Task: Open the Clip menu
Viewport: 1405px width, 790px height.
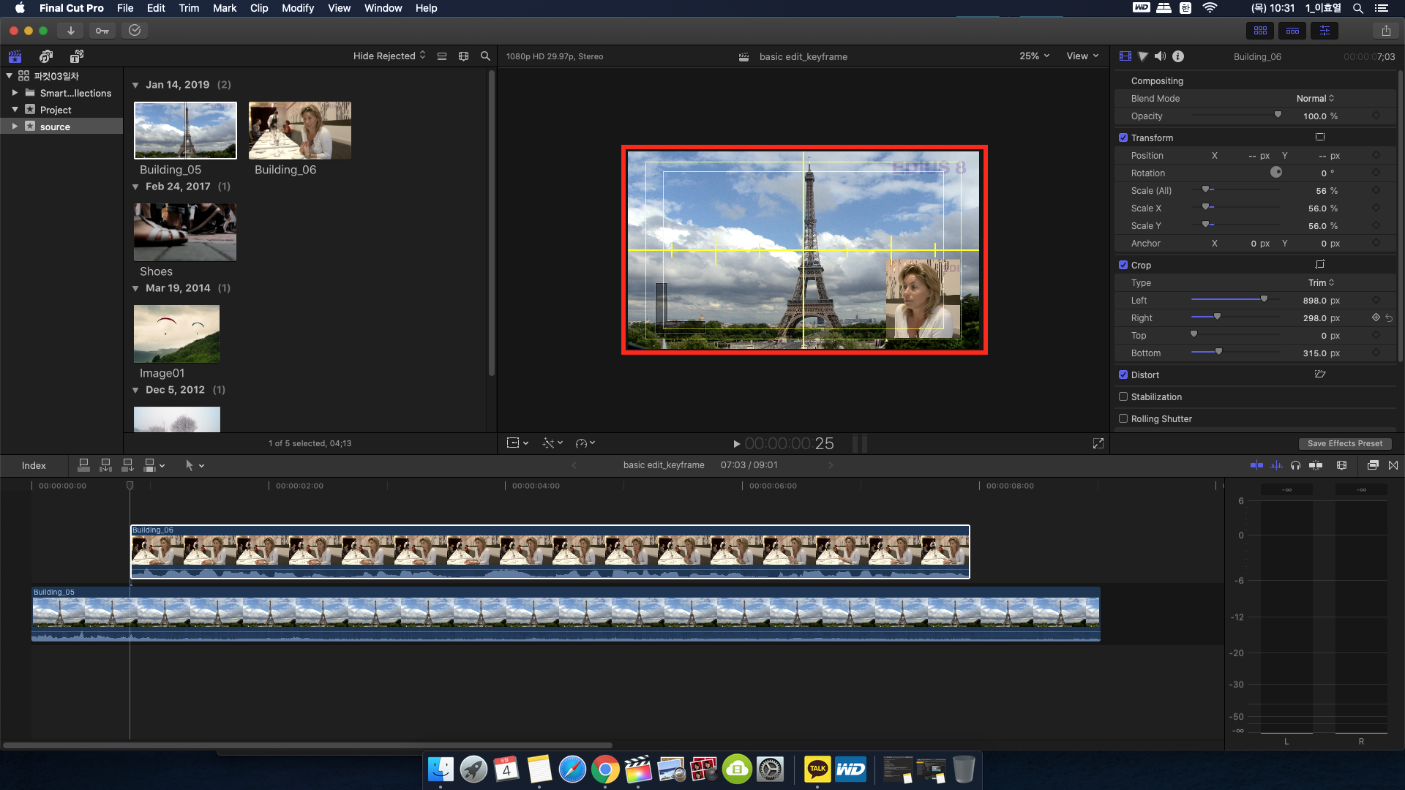Action: 258,8
